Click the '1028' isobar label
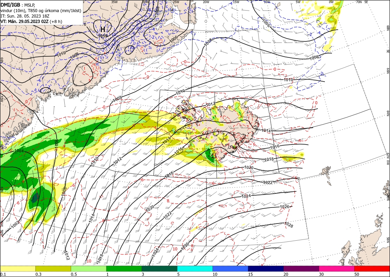 pyautogui.click(x=289, y=225)
